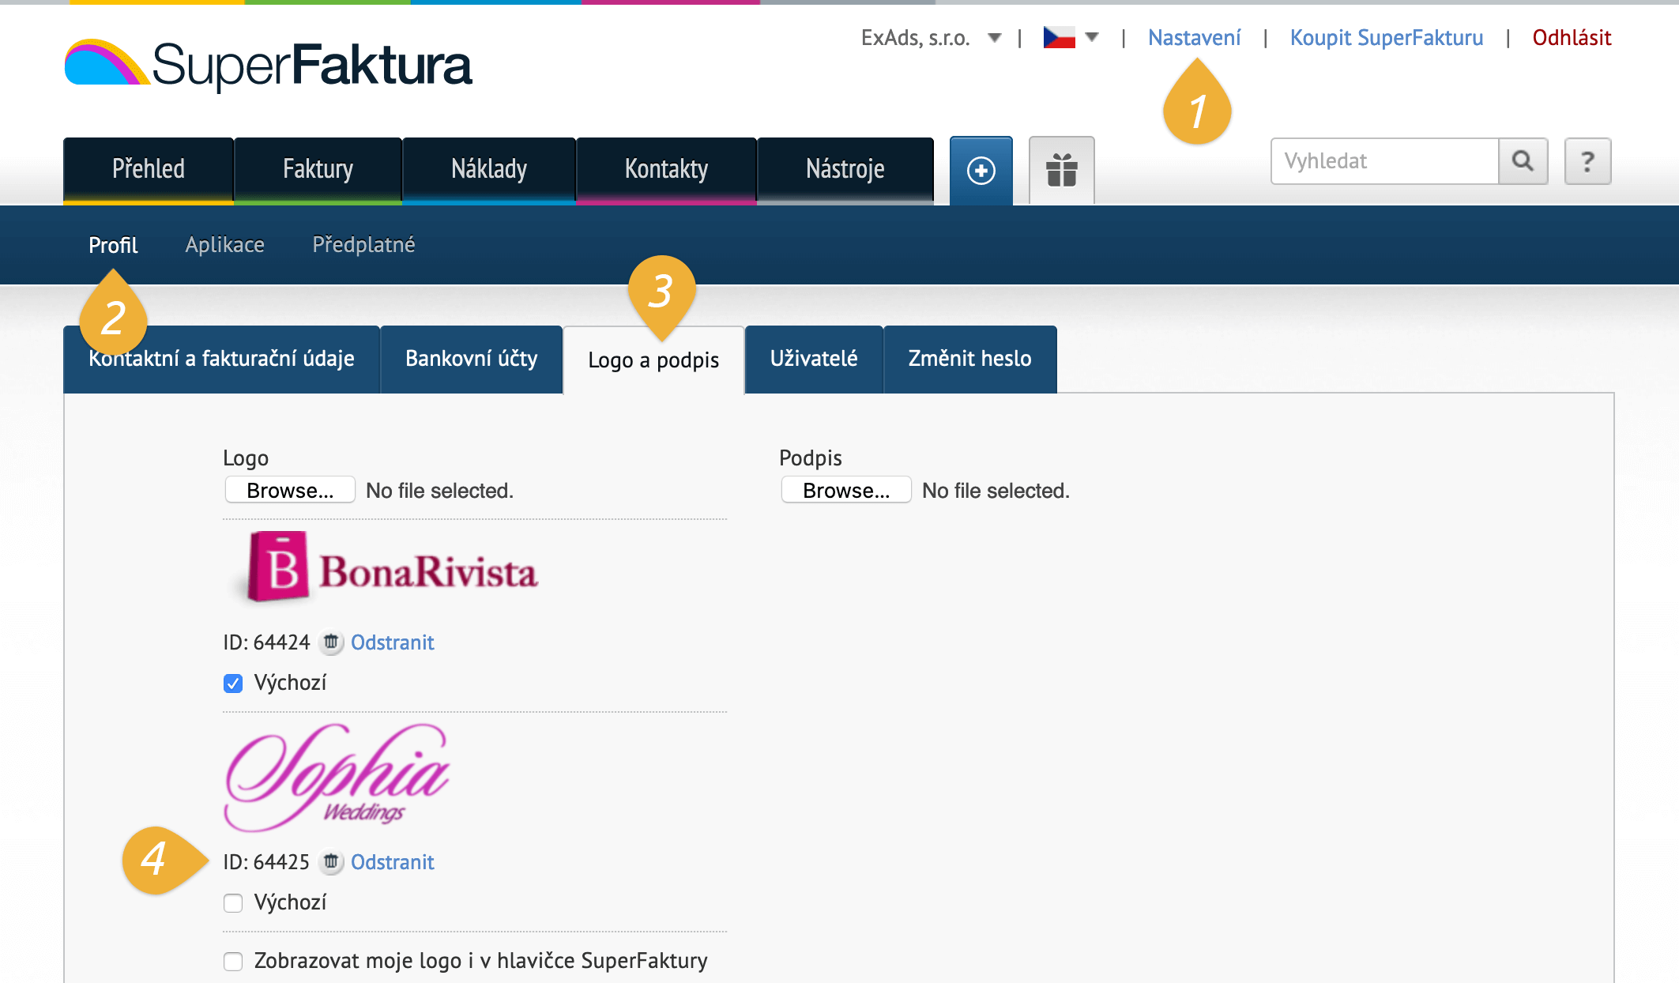Open the Přehled main menu
The width and height of the screenshot is (1679, 983).
149,171
